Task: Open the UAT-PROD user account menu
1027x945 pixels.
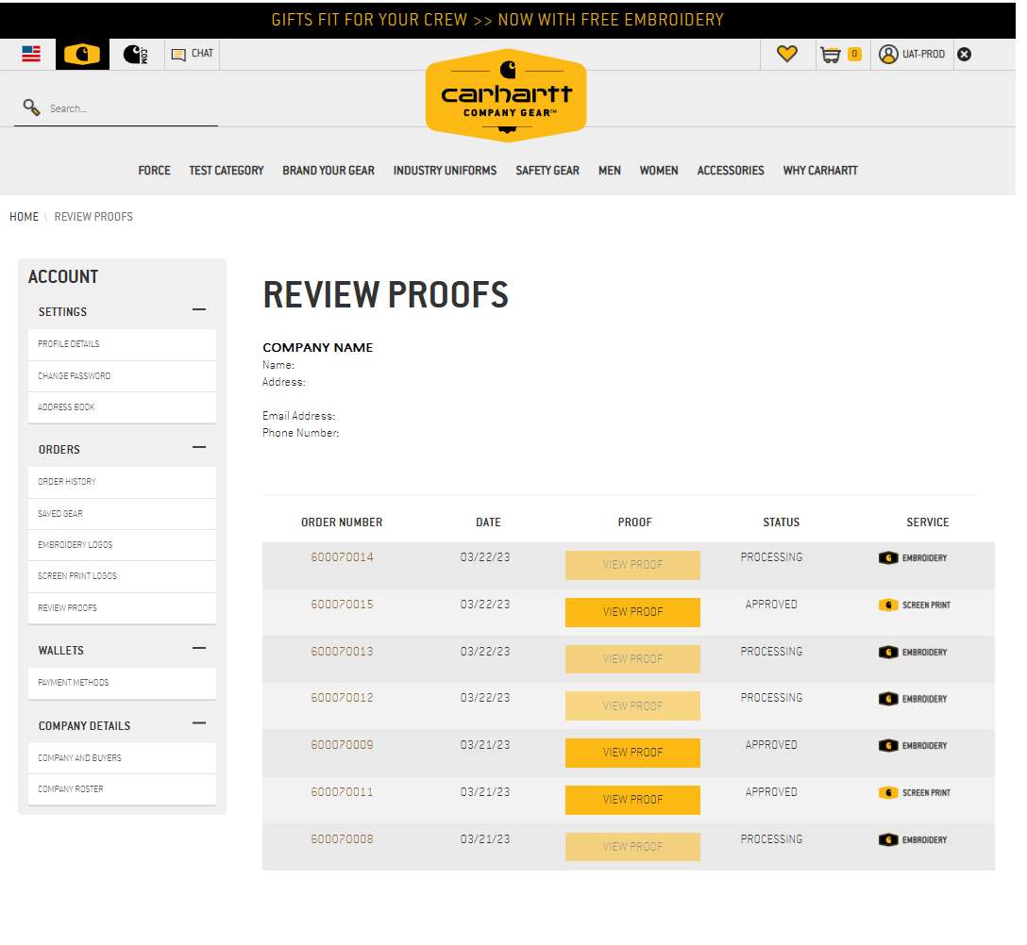Action: 911,55
